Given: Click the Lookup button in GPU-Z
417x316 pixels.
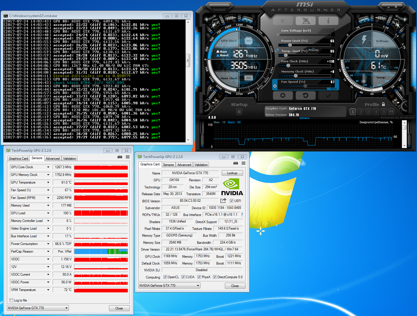Looking at the screenshot, I should click(232, 173).
